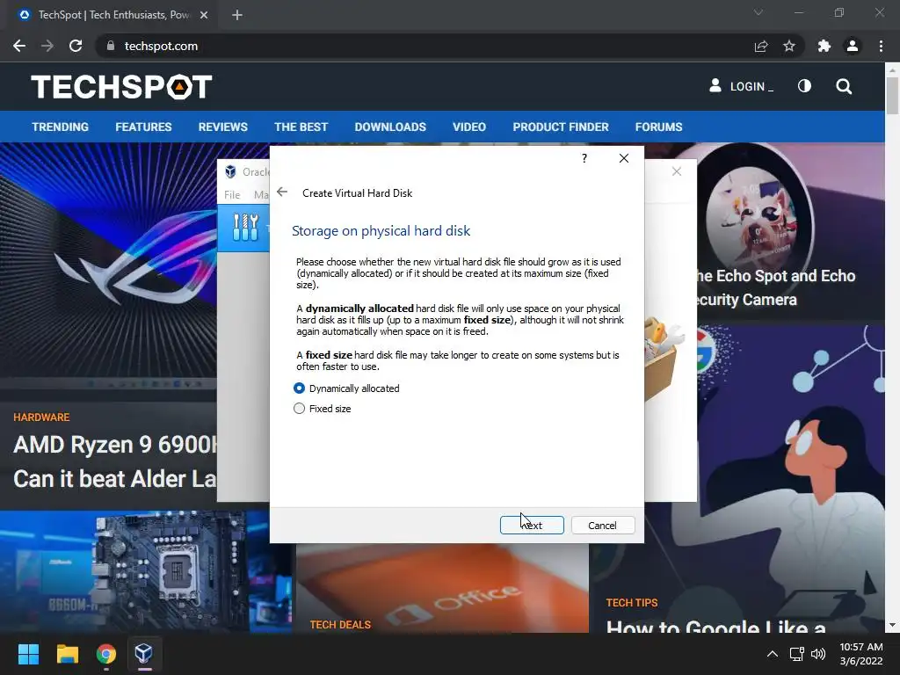Cancel the Create Virtual Hard Disk wizard

603,526
